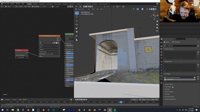Click Marker menu in timeline
This screenshot has width=200, height=112.
pyautogui.click(x=25, y=100)
